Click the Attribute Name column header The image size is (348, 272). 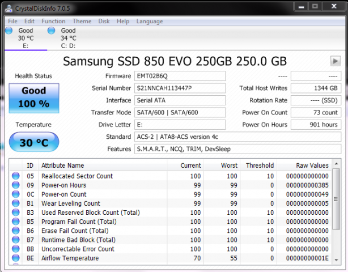tap(62, 165)
